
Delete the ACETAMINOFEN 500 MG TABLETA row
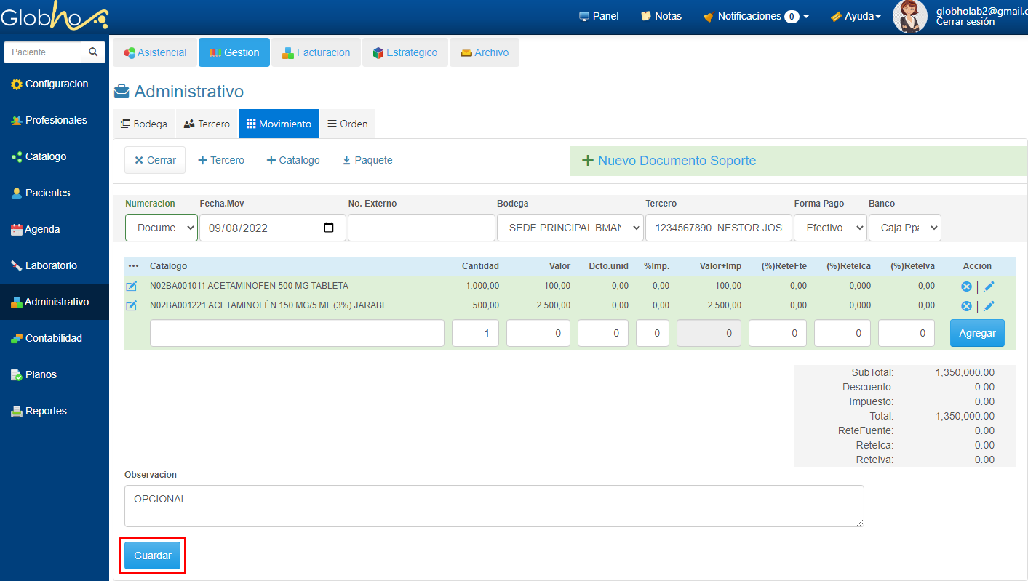pos(966,287)
